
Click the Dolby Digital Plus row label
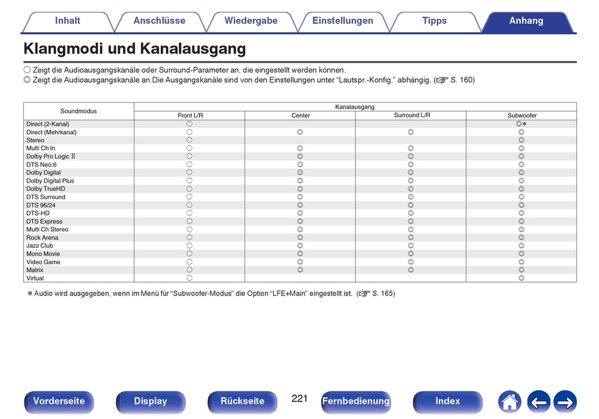coord(50,181)
